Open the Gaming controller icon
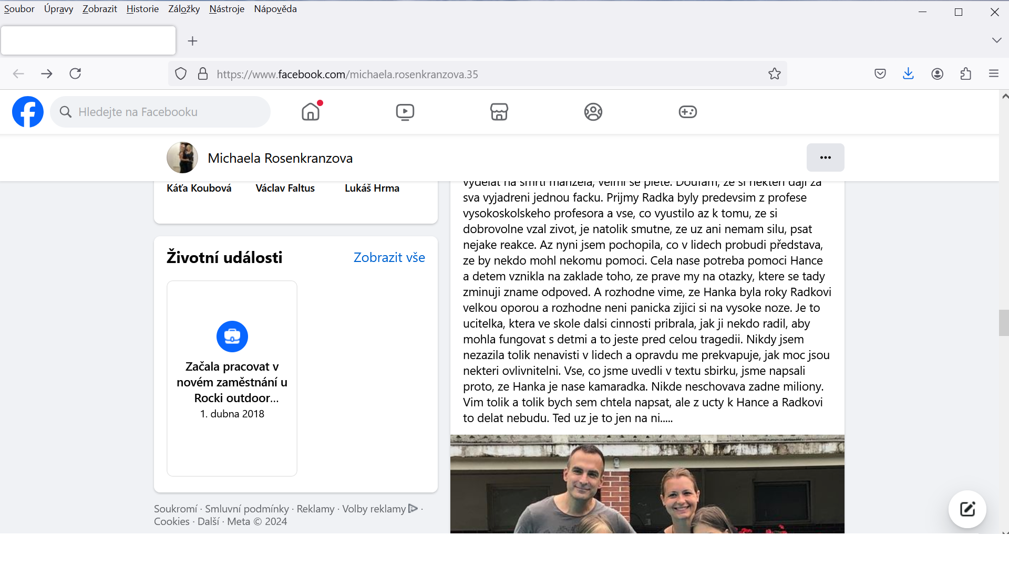The height and width of the screenshot is (567, 1009). pyautogui.click(x=687, y=112)
